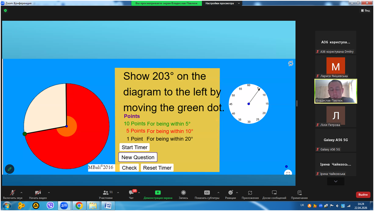Expand audio options arrow beside microphone

22,192
